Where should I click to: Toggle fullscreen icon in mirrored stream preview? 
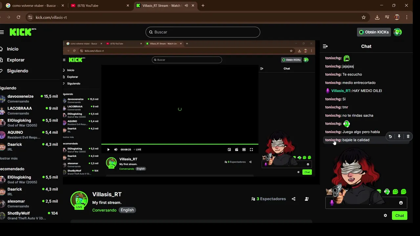pyautogui.click(x=251, y=149)
